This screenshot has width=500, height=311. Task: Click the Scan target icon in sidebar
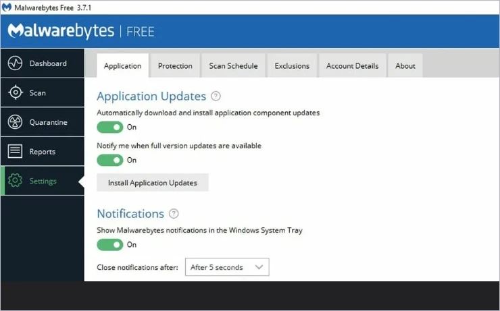point(16,92)
